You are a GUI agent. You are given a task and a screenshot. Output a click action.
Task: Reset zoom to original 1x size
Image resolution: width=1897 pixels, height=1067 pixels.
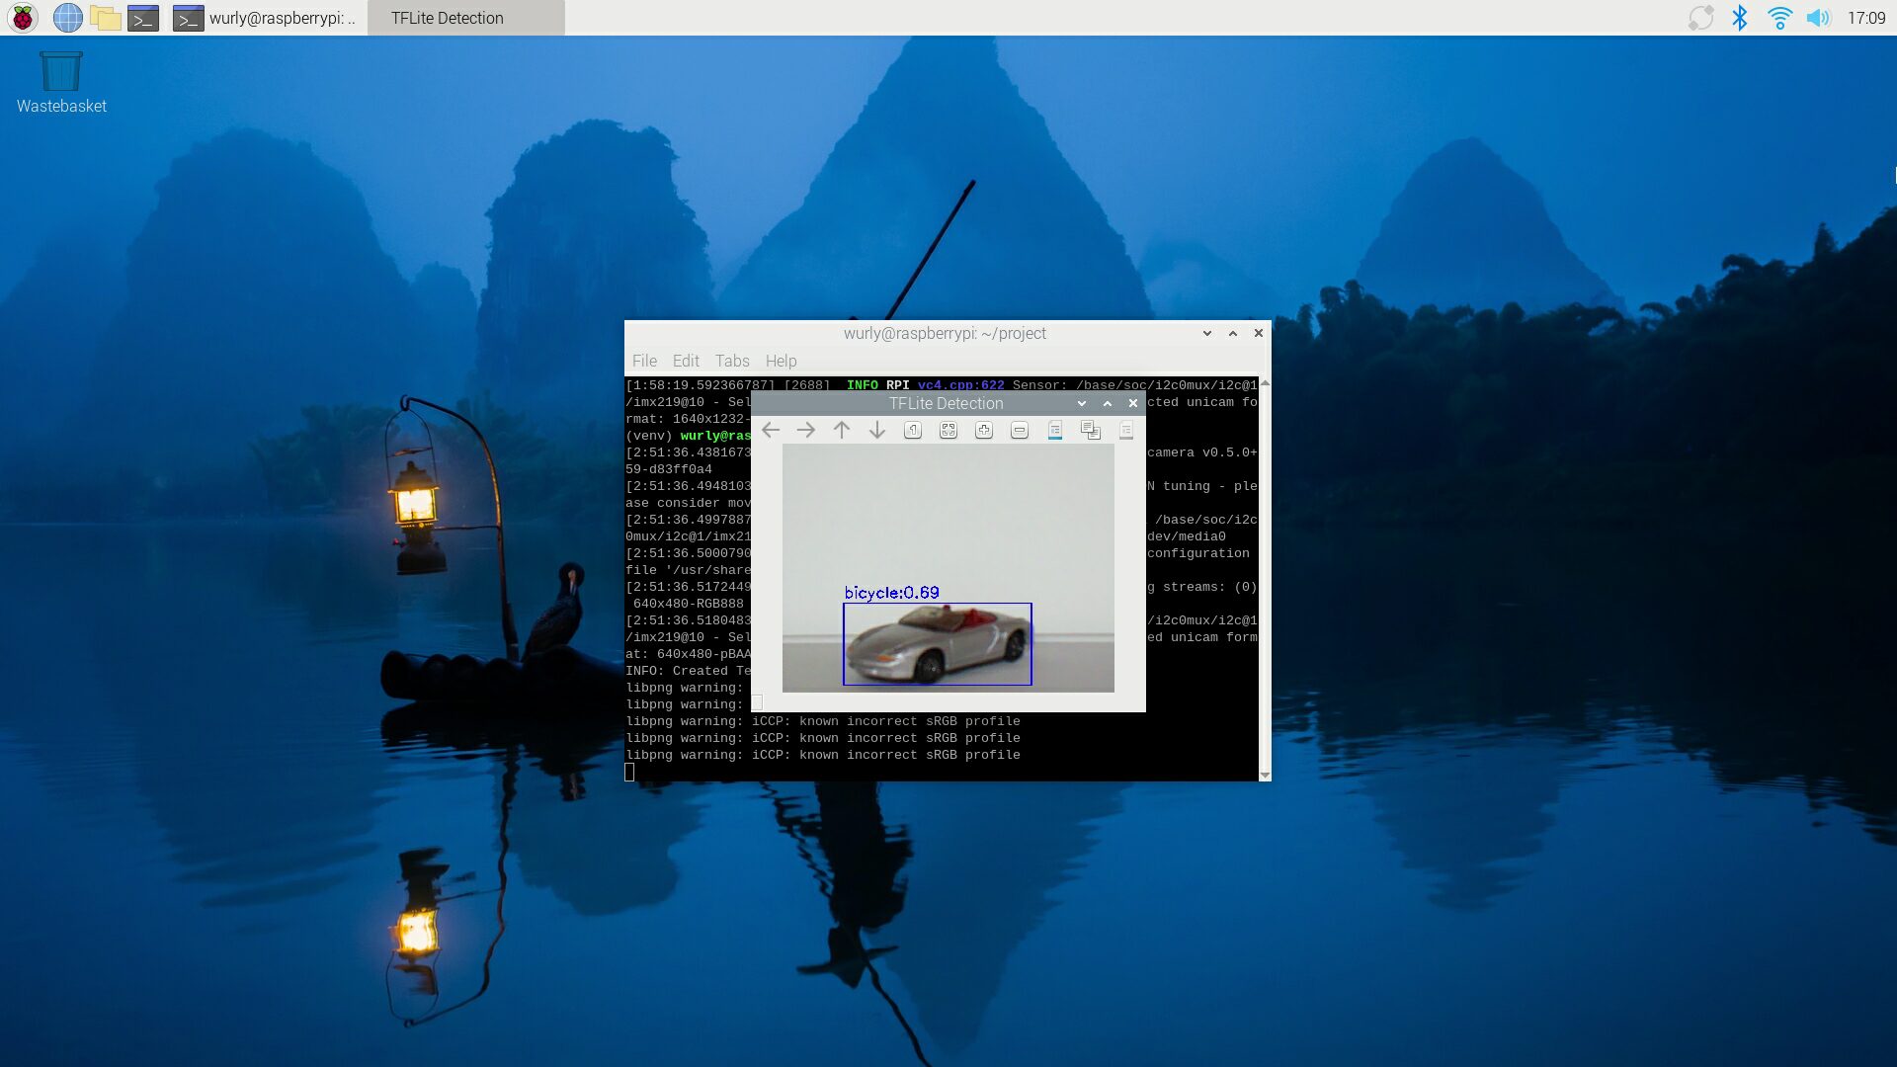tap(913, 430)
